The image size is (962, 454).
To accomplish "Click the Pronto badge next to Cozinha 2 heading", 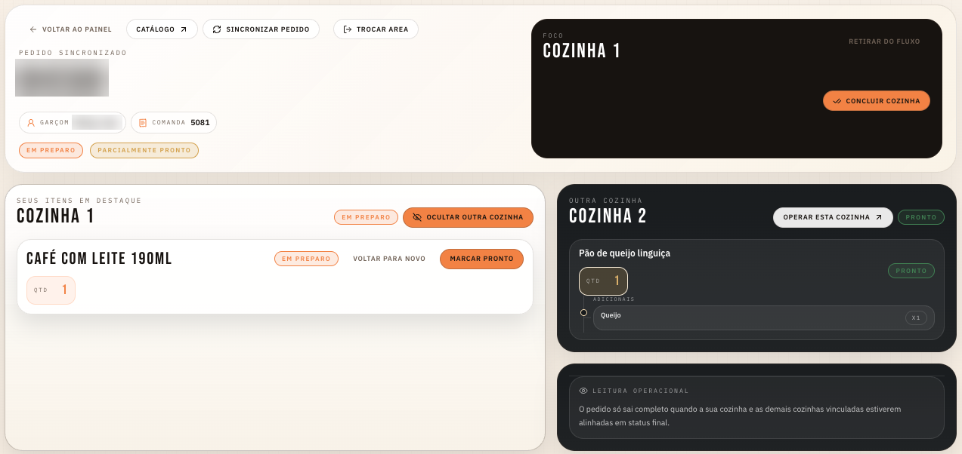I will click(921, 217).
